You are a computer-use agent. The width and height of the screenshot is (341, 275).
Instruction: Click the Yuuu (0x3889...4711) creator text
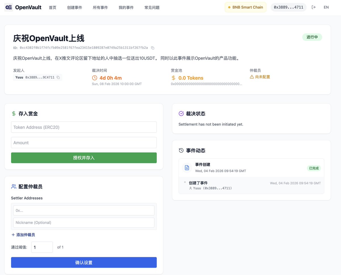[213, 188]
